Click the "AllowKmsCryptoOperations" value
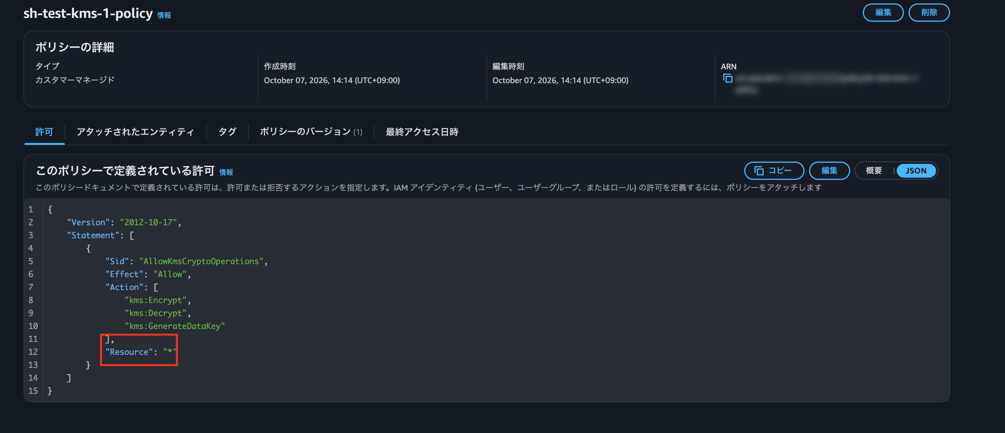The width and height of the screenshot is (1005, 433). (x=201, y=261)
